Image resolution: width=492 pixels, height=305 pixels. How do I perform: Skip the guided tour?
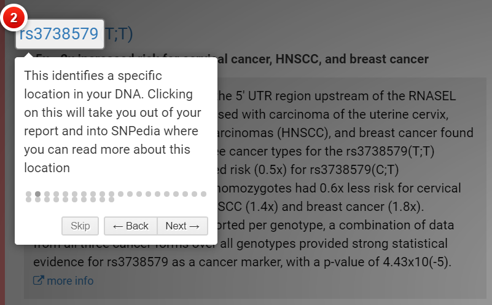(80, 226)
